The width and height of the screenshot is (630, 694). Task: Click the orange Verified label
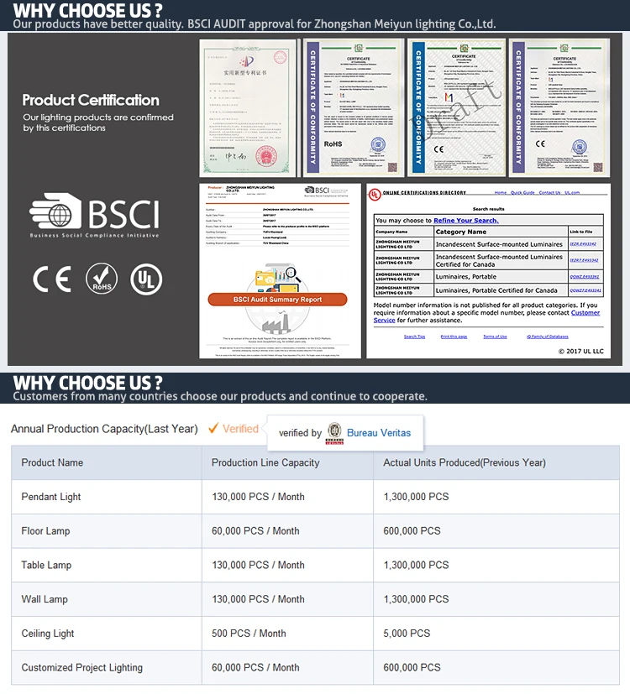(x=240, y=429)
